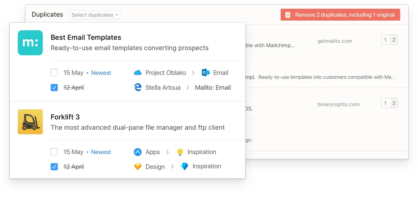This screenshot has height=198, width=418.
Task: Select duplicate 1 for getmailto.com
Action: [385, 40]
